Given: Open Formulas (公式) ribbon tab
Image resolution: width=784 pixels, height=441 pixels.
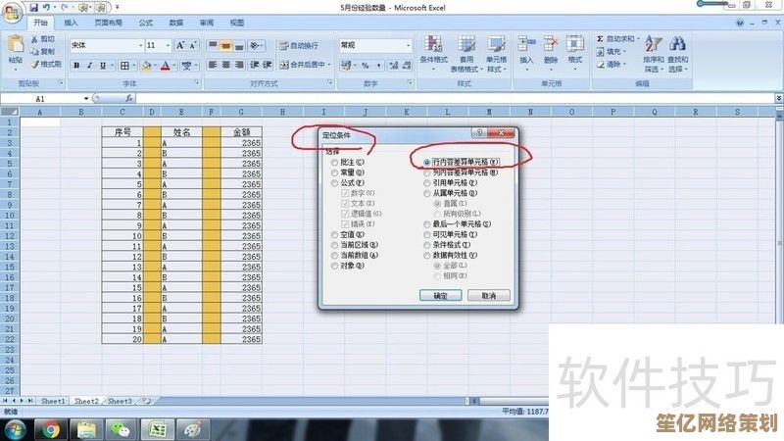Looking at the screenshot, I should point(145,23).
